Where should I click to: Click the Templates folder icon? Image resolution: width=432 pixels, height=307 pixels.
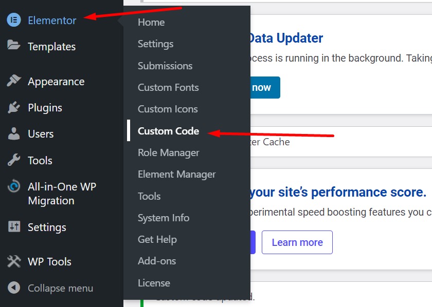click(x=14, y=45)
